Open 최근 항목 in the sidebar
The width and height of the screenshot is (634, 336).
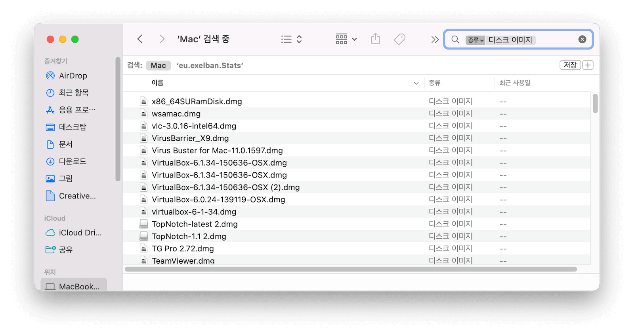tap(74, 92)
